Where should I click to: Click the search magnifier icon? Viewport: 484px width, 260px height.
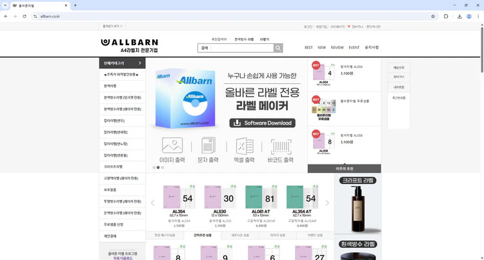pyautogui.click(x=278, y=48)
